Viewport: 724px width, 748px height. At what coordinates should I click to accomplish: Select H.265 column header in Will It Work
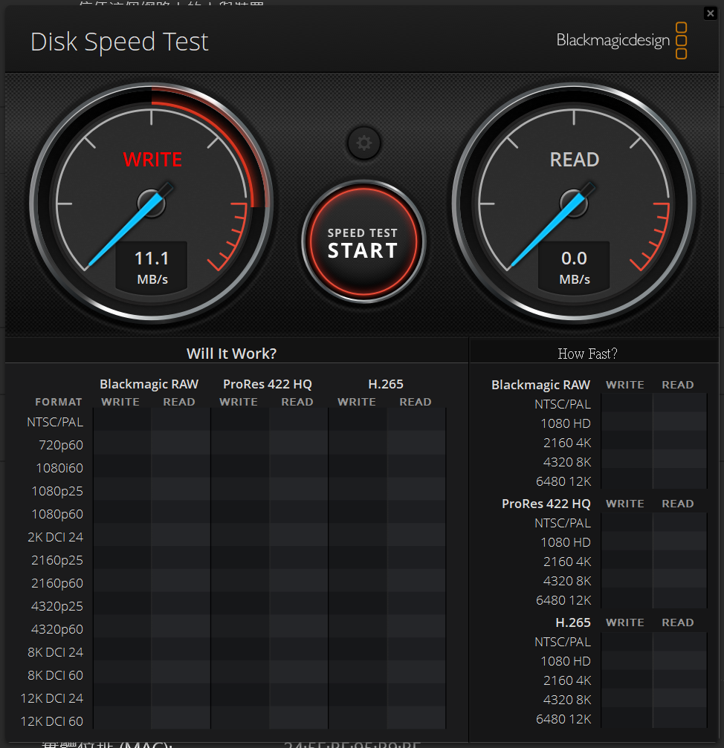pyautogui.click(x=386, y=384)
